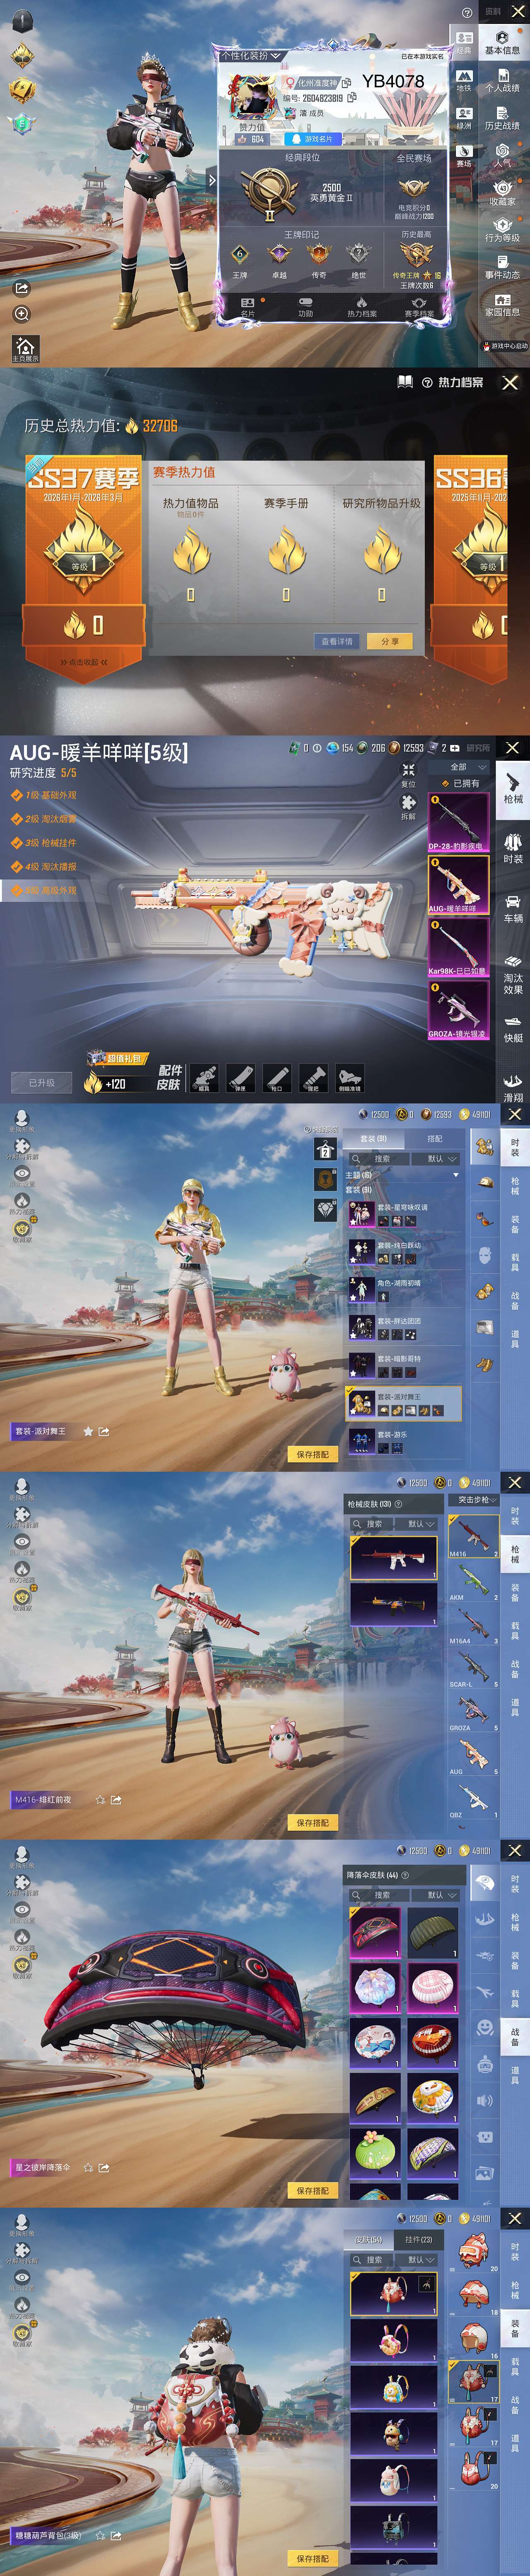Toggle the 3级 枪械挂件 research level
The height and width of the screenshot is (2576, 530).
click(44, 843)
